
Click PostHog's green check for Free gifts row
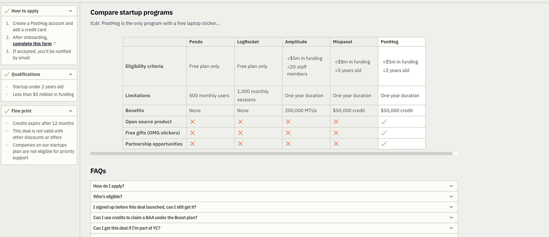pyautogui.click(x=384, y=133)
